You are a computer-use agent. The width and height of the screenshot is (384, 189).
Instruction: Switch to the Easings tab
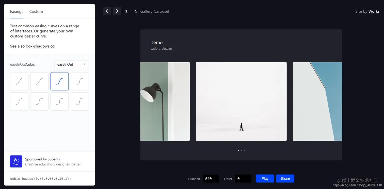tap(17, 11)
